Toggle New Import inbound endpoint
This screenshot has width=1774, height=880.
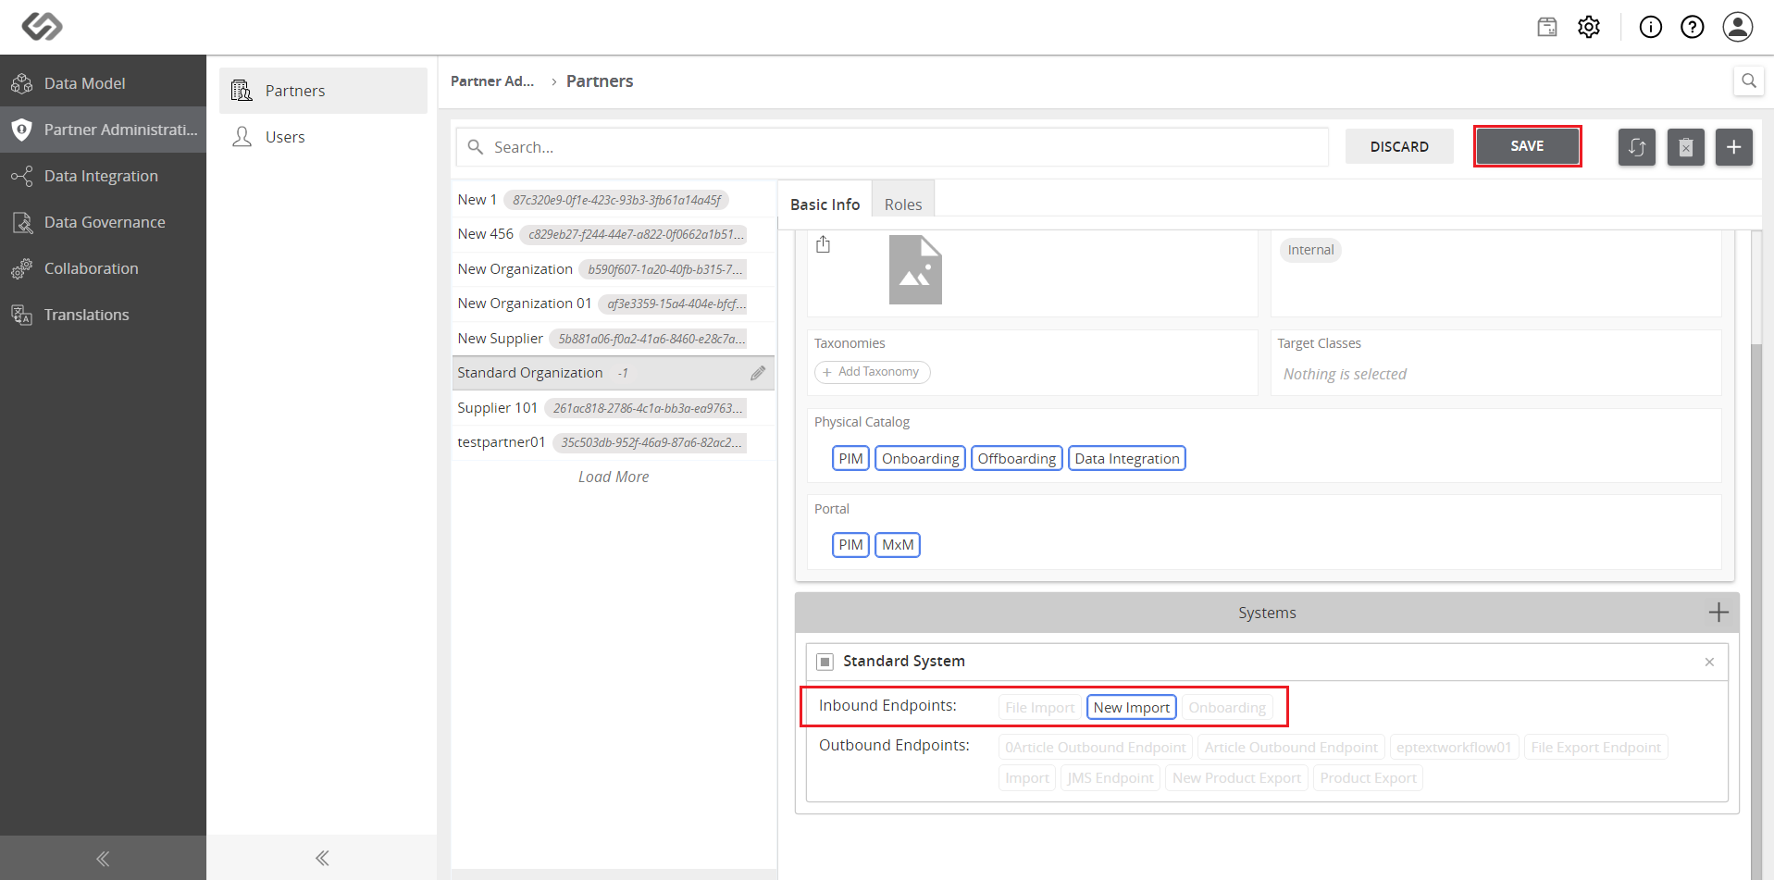(x=1131, y=708)
